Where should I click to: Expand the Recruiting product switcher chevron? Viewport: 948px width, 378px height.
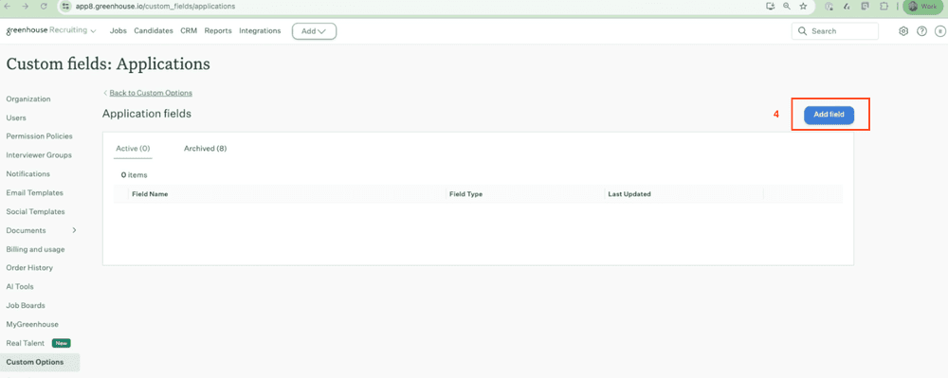coord(93,31)
